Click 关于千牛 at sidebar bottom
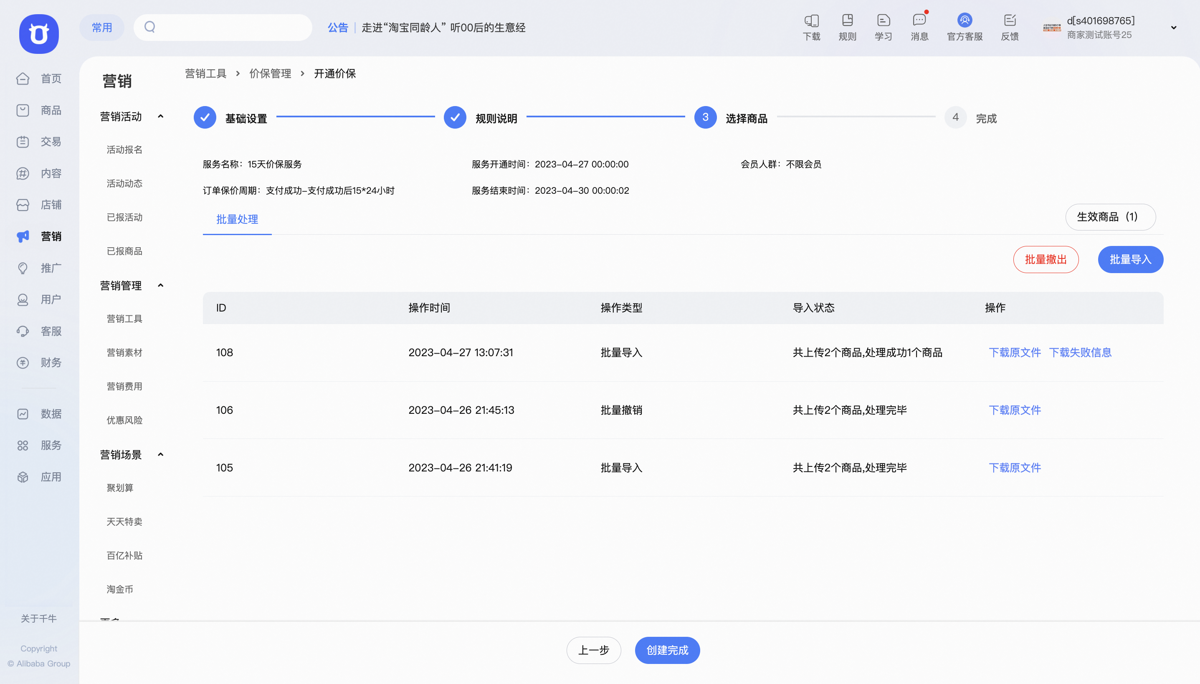This screenshot has width=1200, height=684. click(x=39, y=619)
